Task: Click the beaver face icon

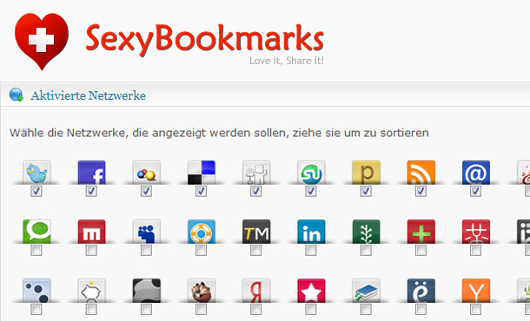Action: tap(202, 291)
